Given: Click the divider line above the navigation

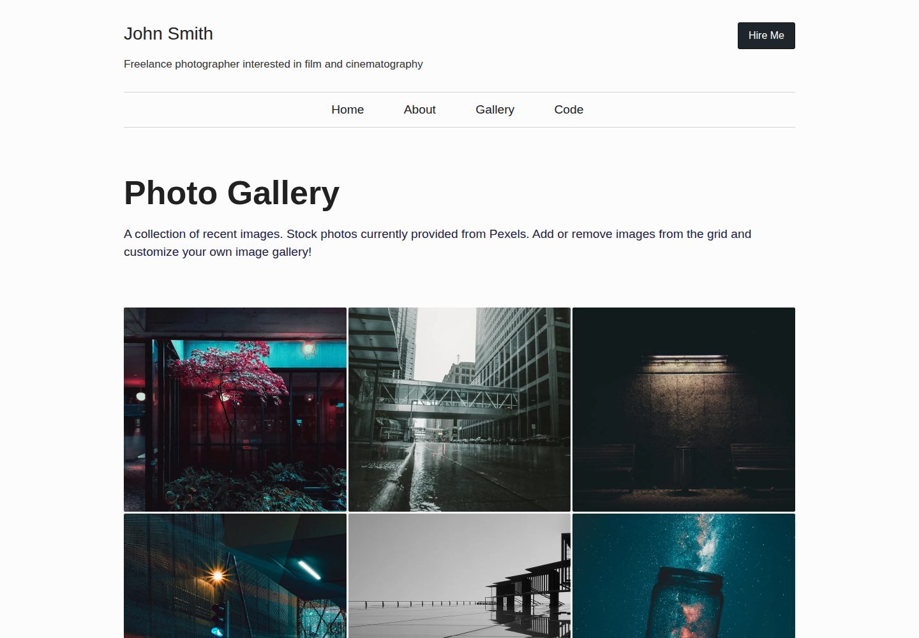Looking at the screenshot, I should pyautogui.click(x=459, y=93).
